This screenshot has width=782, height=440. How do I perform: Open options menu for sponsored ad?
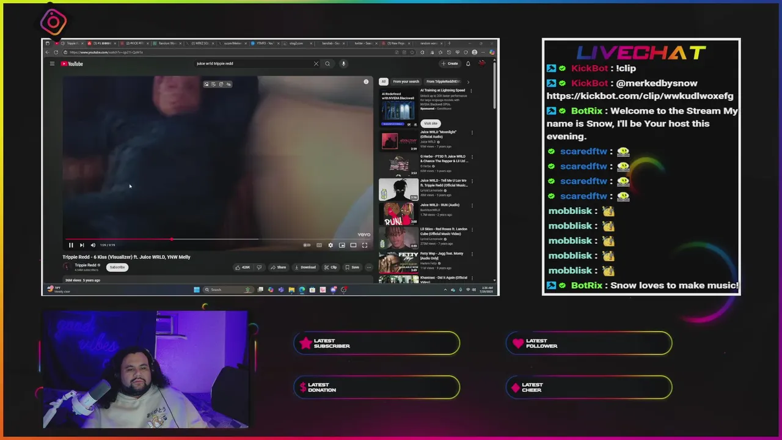tap(472, 90)
